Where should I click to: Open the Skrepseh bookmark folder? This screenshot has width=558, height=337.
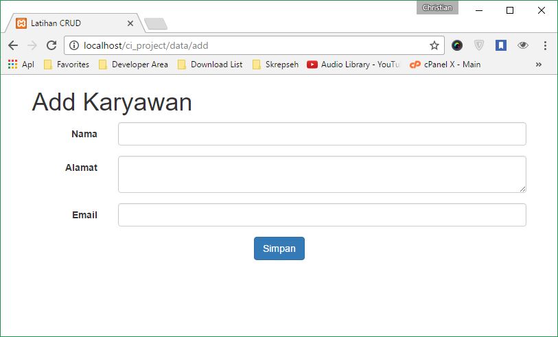275,65
